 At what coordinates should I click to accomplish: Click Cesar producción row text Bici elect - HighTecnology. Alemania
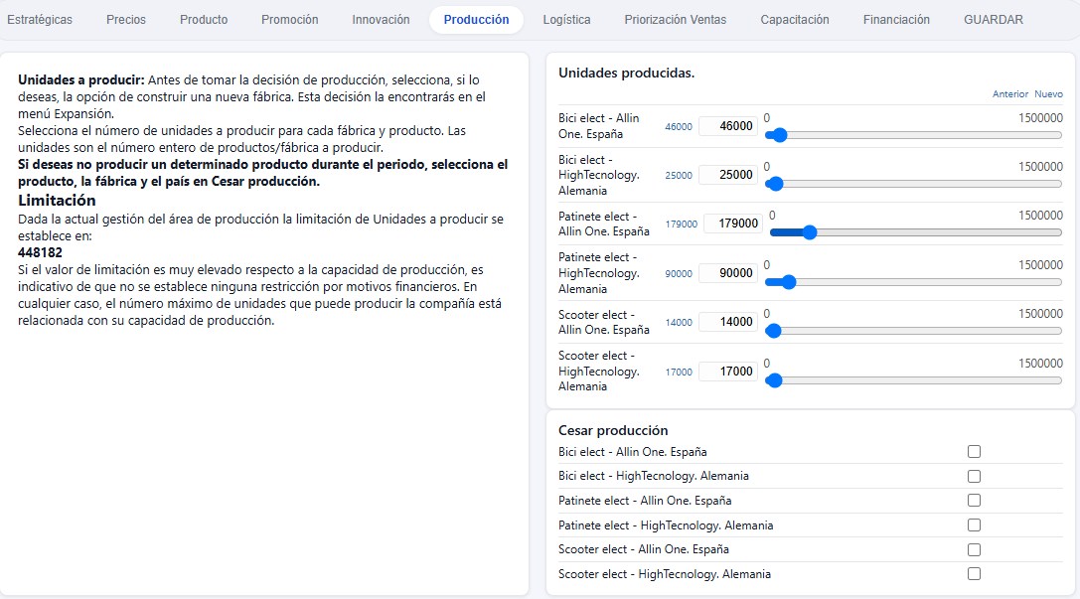[x=653, y=476]
